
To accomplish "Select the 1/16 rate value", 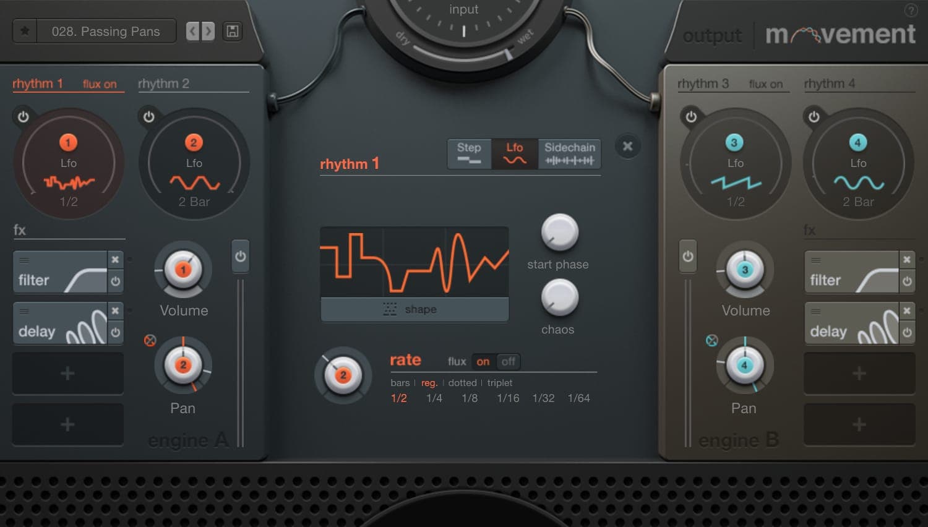I will (x=508, y=398).
